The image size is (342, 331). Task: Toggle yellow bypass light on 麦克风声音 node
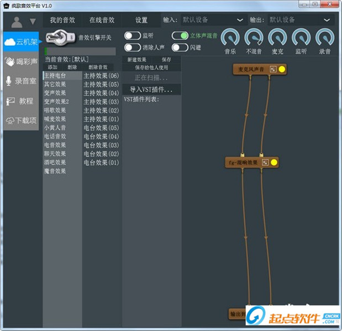click(x=282, y=70)
